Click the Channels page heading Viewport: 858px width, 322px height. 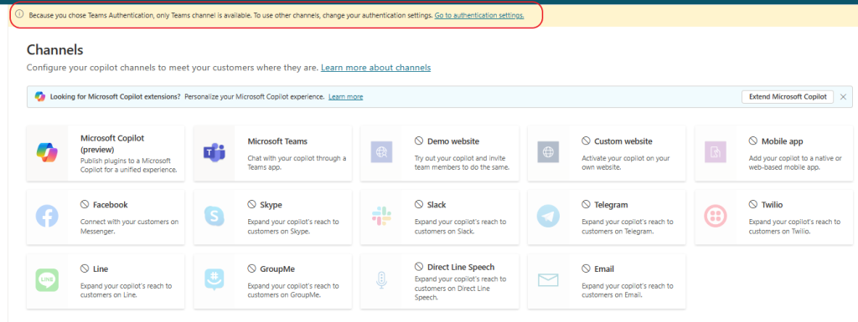coord(54,50)
